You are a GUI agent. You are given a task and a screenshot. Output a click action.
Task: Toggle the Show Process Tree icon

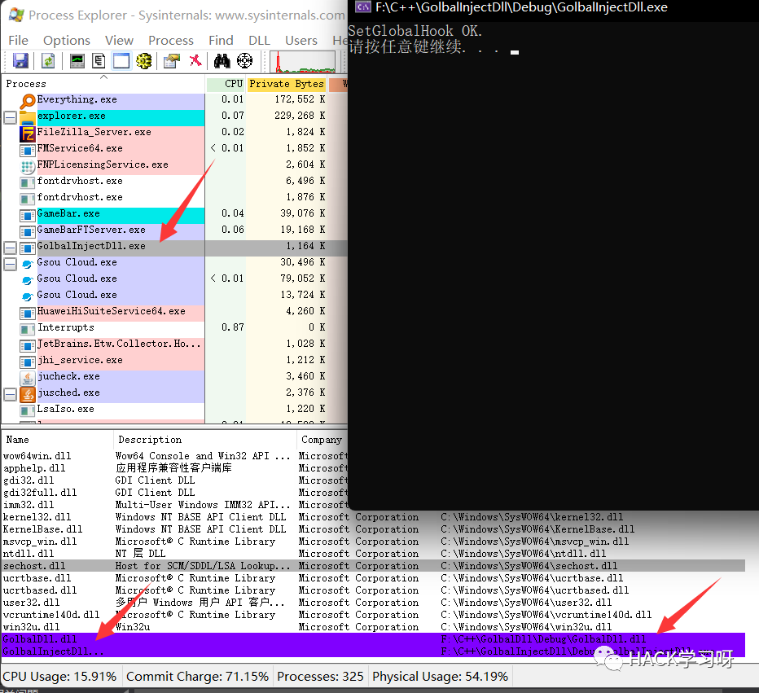pyautogui.click(x=99, y=61)
